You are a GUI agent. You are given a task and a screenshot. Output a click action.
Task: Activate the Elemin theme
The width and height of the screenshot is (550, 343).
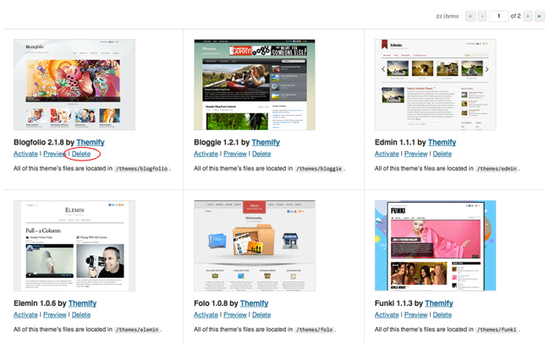click(x=25, y=314)
